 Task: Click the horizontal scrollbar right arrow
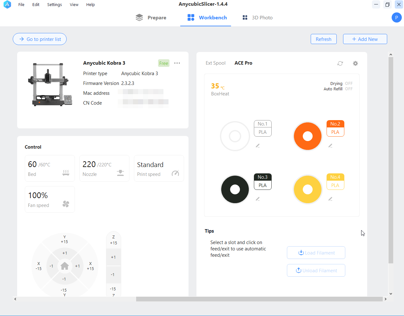pos(385,299)
